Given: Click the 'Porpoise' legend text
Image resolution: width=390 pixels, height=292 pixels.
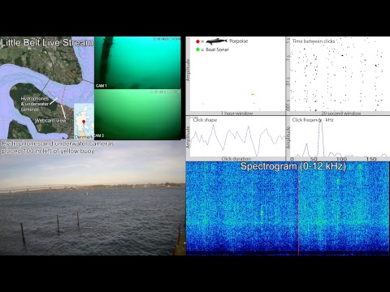Looking at the screenshot, I should [239, 41].
